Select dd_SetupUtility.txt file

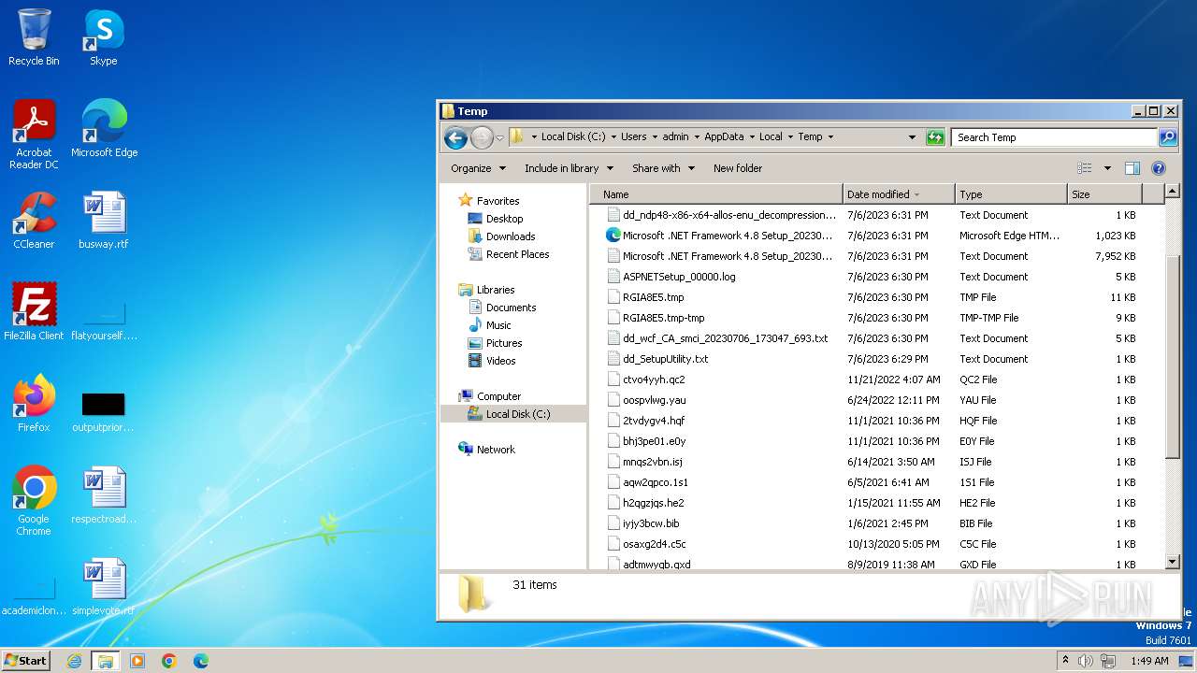[665, 359]
